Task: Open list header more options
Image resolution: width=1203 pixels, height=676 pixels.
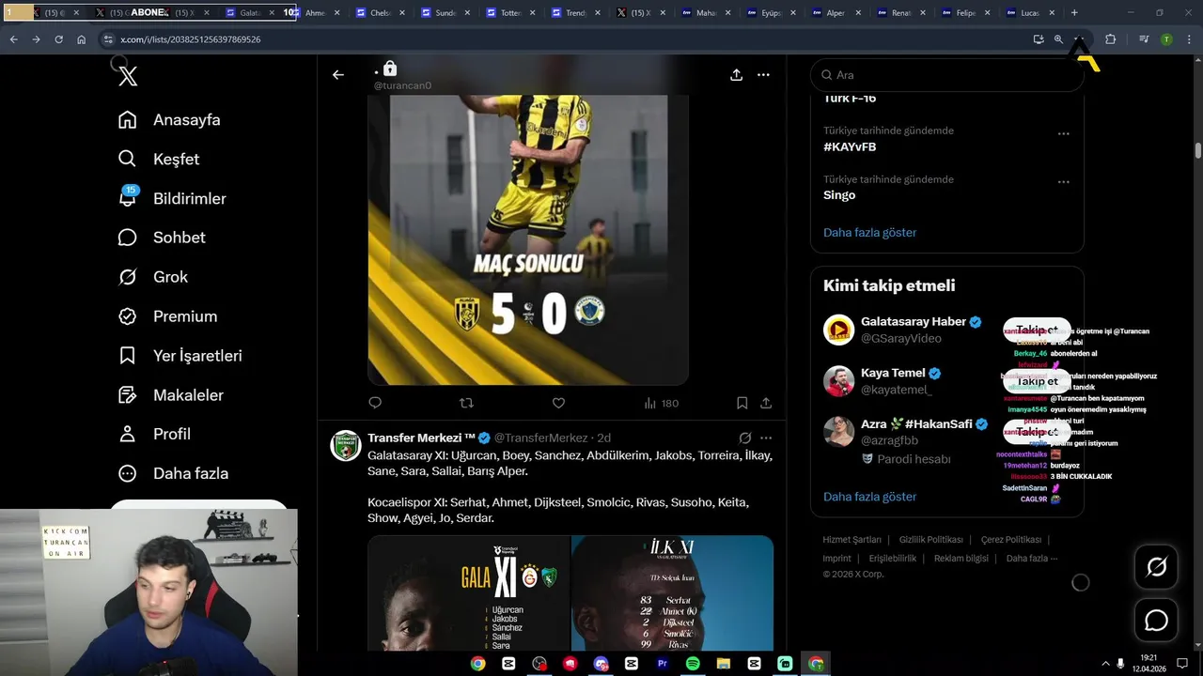Action: click(x=764, y=75)
